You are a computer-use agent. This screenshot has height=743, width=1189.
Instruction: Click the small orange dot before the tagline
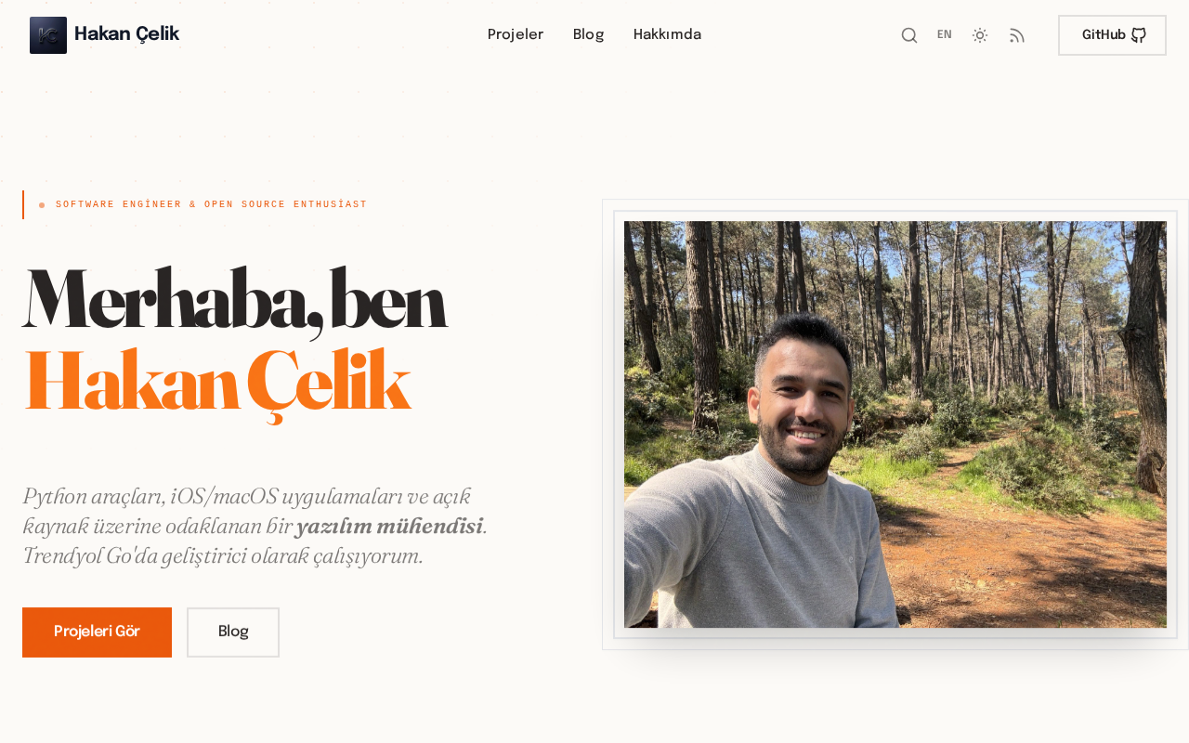pos(42,205)
